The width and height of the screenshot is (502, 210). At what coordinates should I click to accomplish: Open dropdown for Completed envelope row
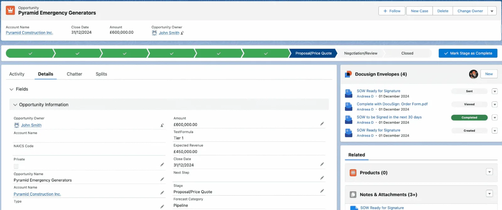coord(495,118)
